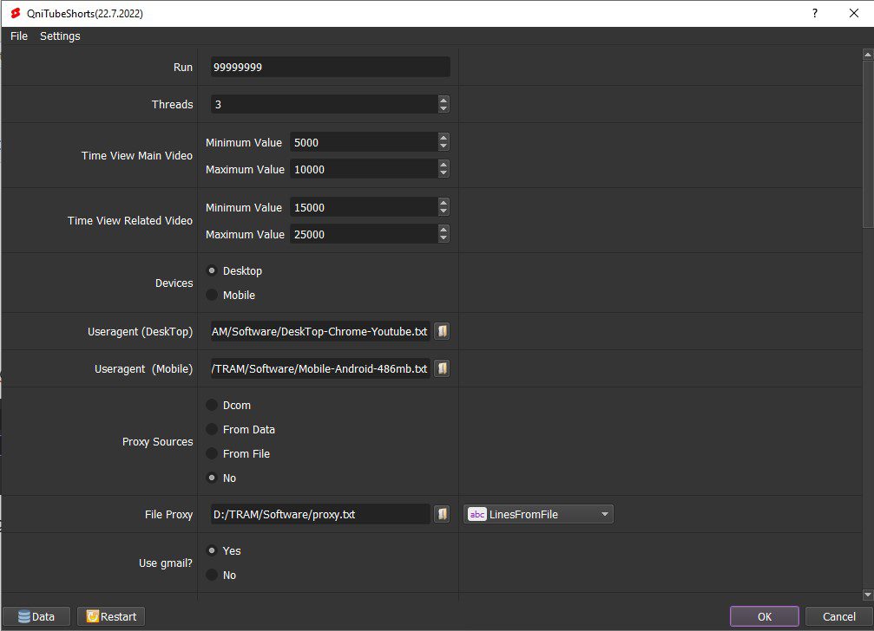This screenshot has height=631, width=874.
Task: Click Main Video Maximum Value field 10000
Action: coord(364,169)
